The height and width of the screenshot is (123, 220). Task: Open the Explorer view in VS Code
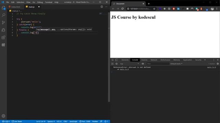[x=3, y=8]
